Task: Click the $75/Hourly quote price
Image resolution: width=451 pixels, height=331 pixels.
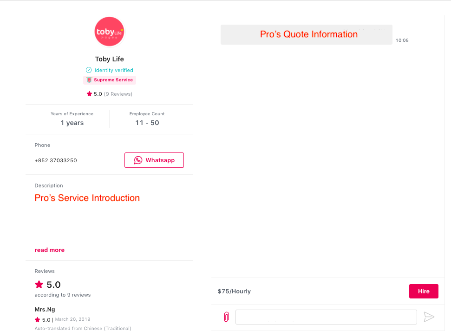Action: pyautogui.click(x=234, y=291)
